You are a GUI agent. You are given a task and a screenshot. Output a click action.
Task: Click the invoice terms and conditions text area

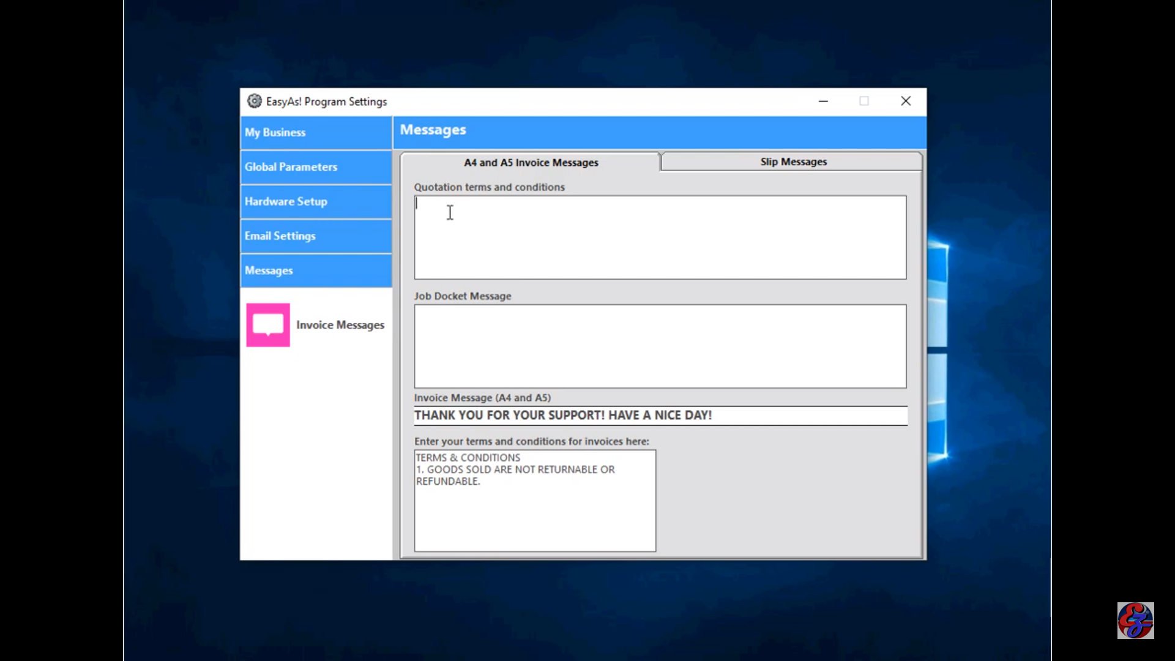click(x=534, y=501)
